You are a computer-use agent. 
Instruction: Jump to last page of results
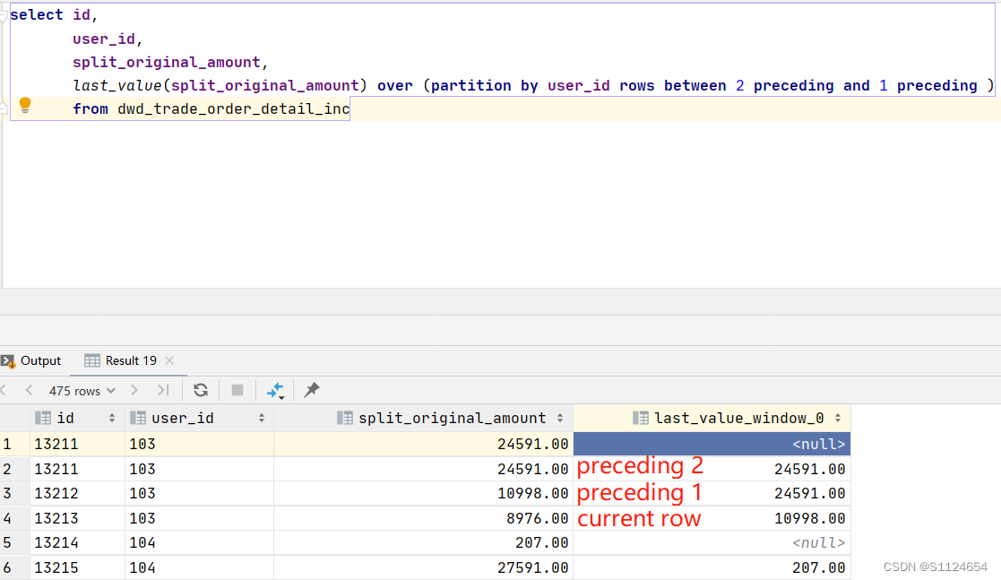coord(163,390)
